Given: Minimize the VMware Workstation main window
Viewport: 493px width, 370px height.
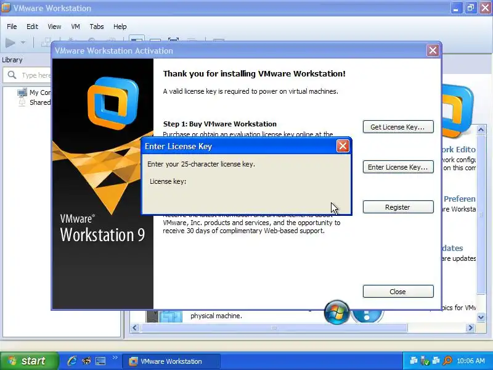Looking at the screenshot, I should click(x=456, y=8).
